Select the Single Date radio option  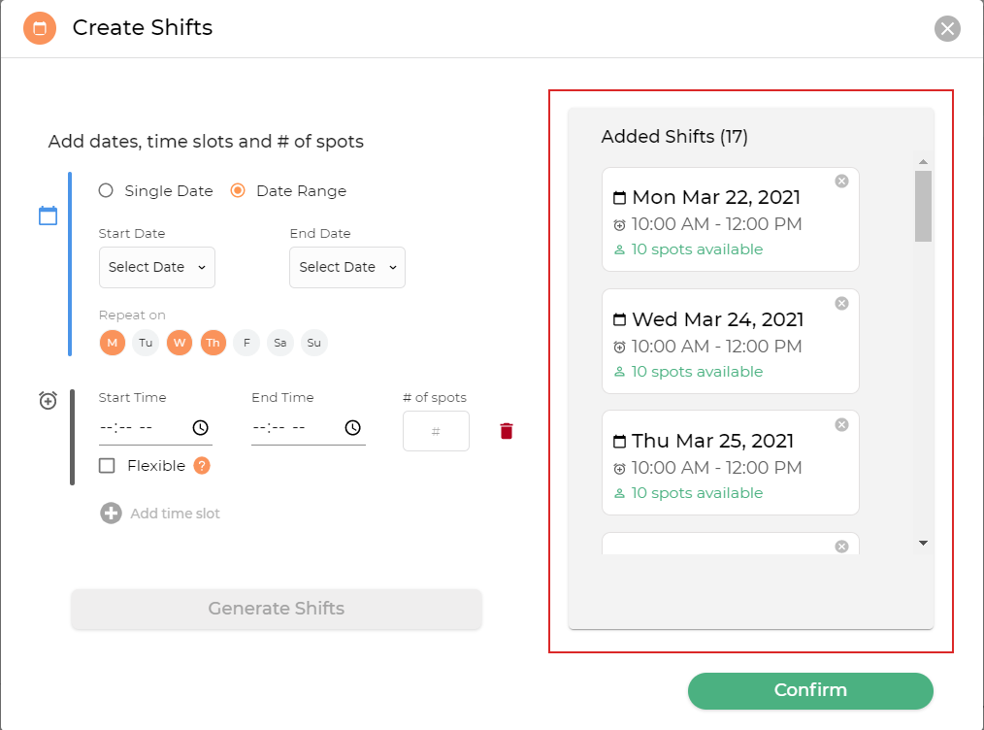point(106,191)
